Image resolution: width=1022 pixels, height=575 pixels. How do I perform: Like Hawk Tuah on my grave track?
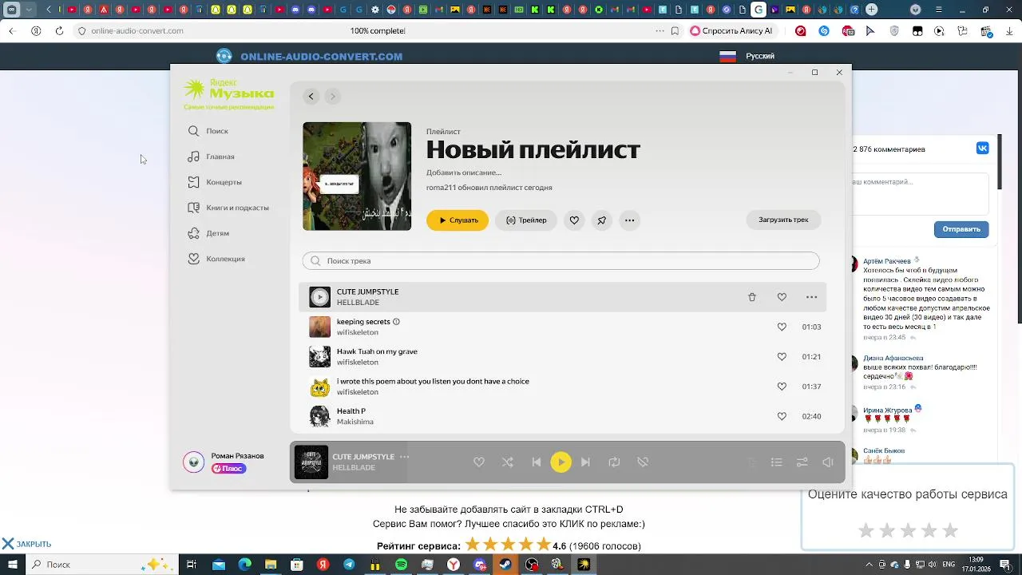tap(782, 357)
